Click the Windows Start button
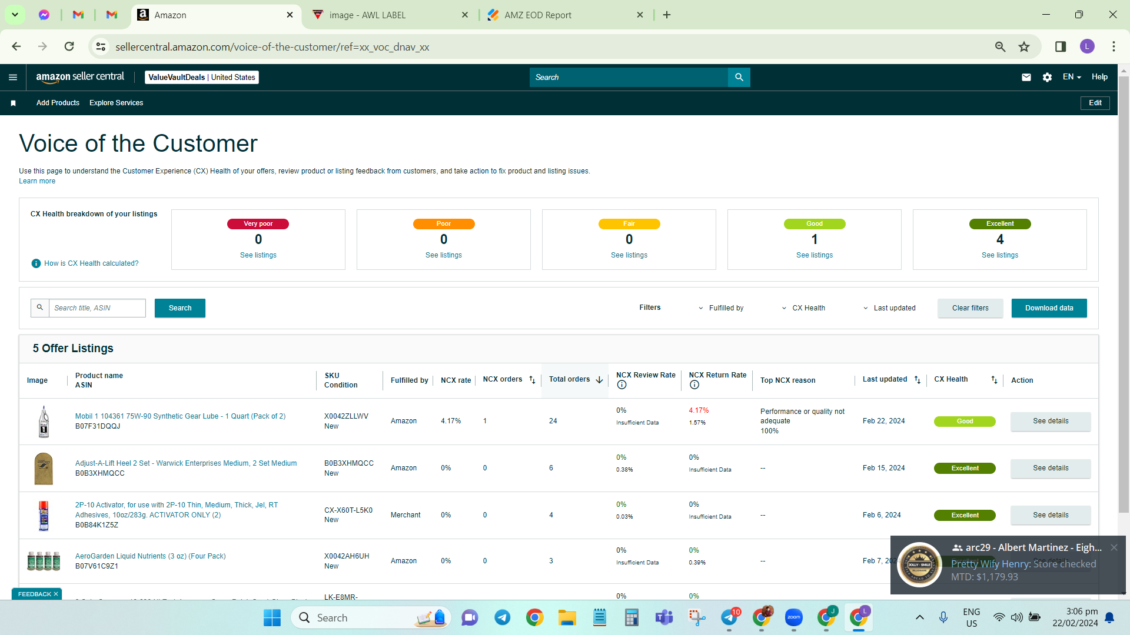This screenshot has width=1130, height=635. (272, 617)
